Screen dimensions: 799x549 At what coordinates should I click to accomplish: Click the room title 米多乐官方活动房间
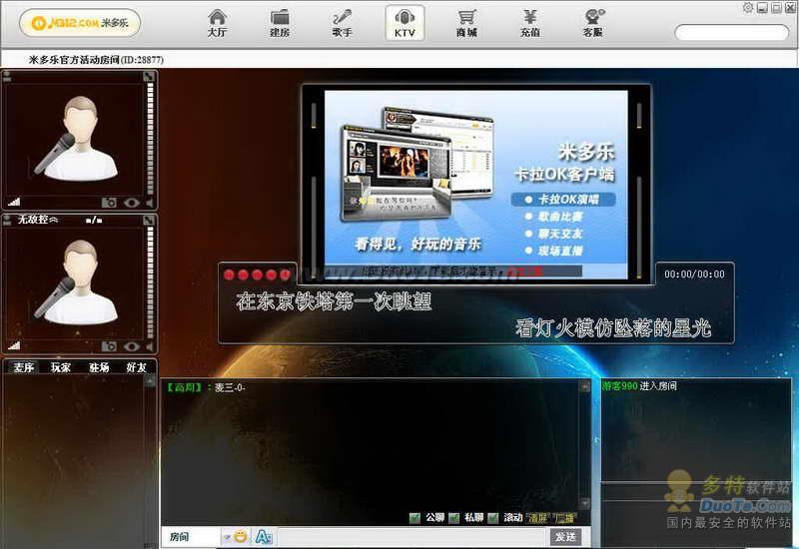(x=74, y=60)
